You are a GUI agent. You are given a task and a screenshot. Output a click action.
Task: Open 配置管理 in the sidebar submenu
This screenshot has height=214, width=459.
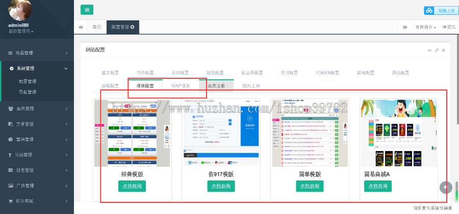[x=28, y=81]
